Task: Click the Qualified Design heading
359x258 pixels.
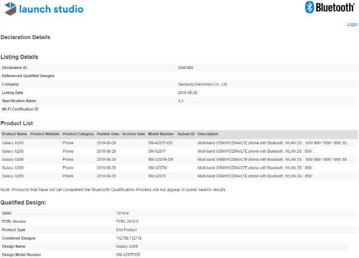Action: (x=23, y=203)
